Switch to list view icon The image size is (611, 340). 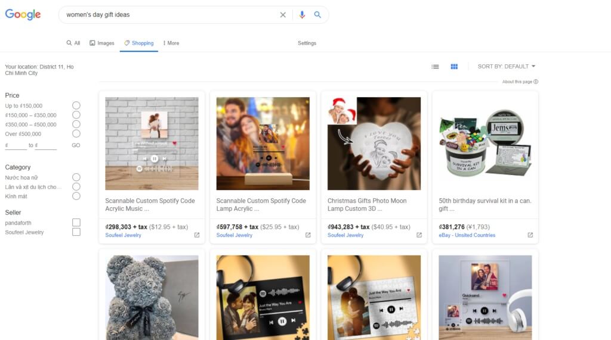(435, 67)
